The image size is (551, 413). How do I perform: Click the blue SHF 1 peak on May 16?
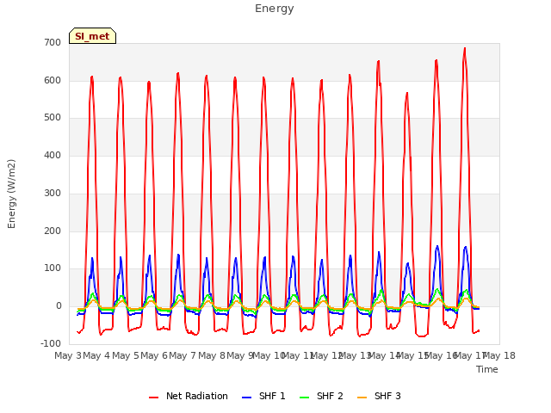point(437,246)
